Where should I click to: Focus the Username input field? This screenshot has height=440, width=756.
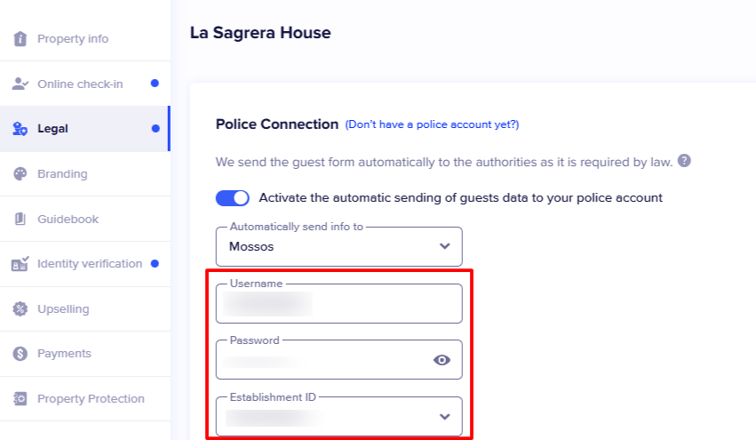[x=339, y=303]
